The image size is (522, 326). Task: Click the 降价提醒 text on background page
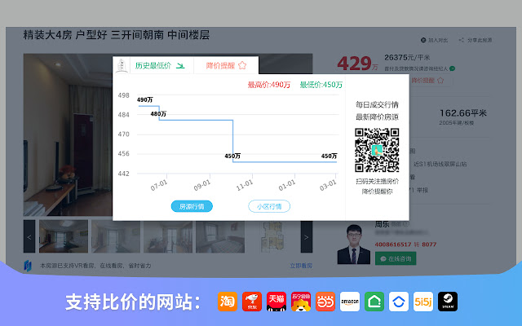point(423,80)
